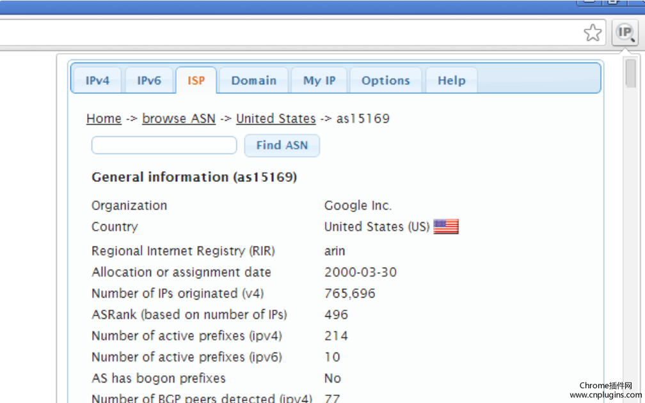Select the ISP tab
The width and height of the screenshot is (645, 403).
[196, 80]
